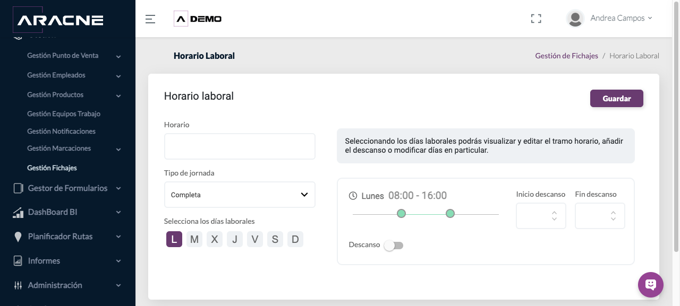Click the page vertical scrollbar
This screenshot has width=680, height=306.
pyautogui.click(x=676, y=127)
